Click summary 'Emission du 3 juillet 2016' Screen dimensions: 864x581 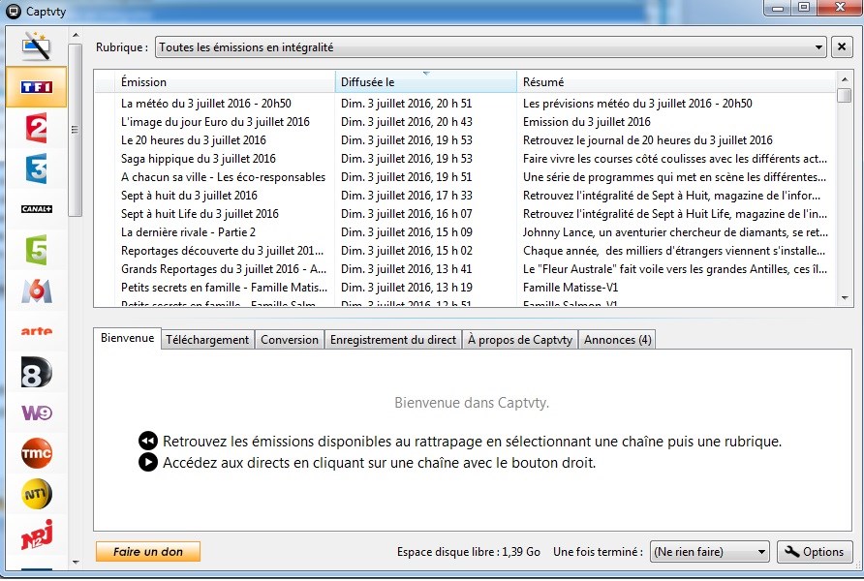[x=586, y=122]
